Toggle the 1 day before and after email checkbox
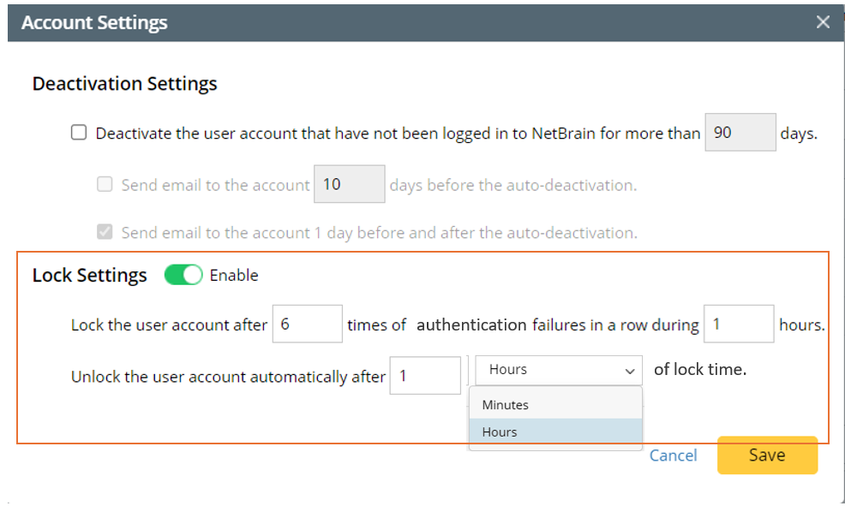 coord(105,232)
